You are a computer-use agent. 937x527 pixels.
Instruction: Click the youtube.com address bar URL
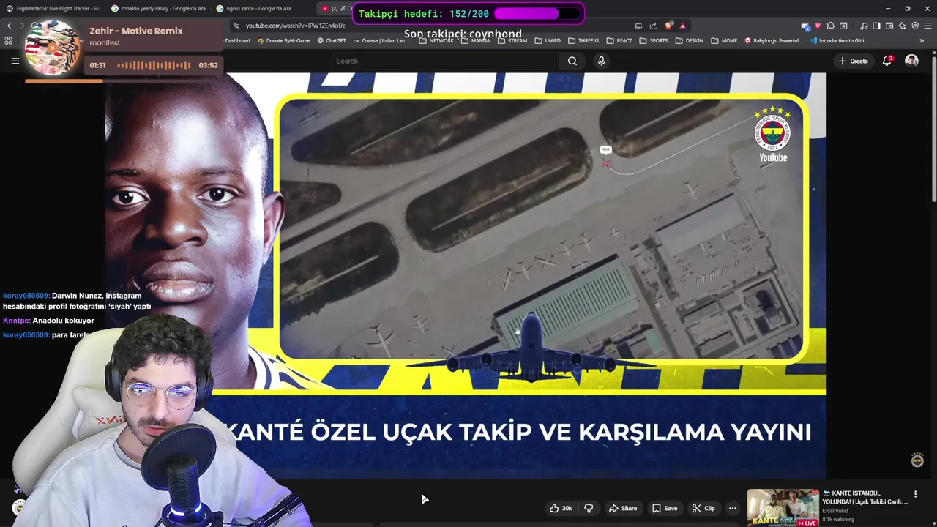coord(295,26)
